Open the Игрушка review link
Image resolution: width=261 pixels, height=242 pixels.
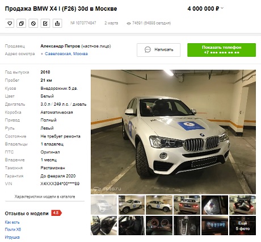[12, 237]
